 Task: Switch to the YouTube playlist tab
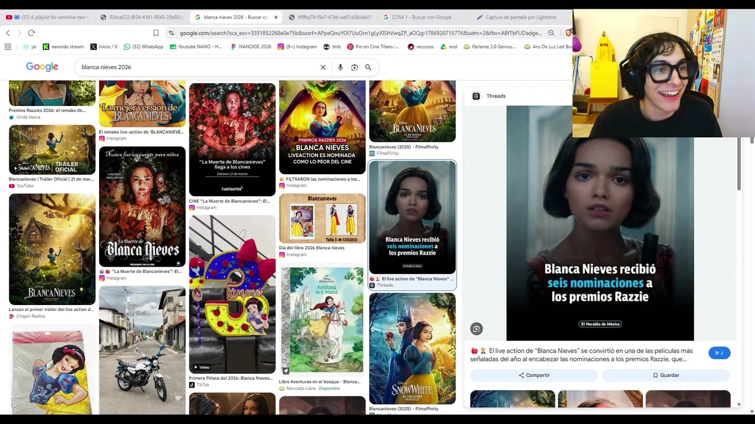[x=48, y=17]
